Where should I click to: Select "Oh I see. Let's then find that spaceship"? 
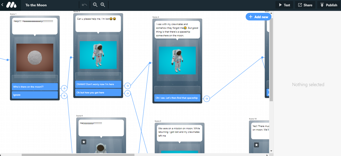177,98
